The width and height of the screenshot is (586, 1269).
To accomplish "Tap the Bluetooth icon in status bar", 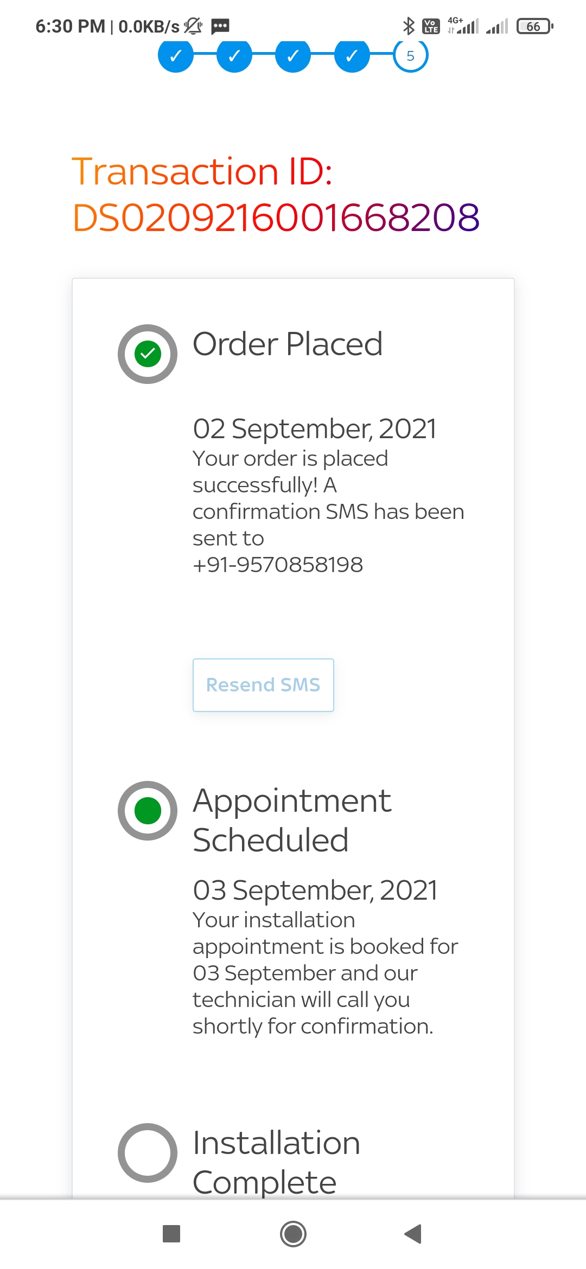I will point(409,26).
